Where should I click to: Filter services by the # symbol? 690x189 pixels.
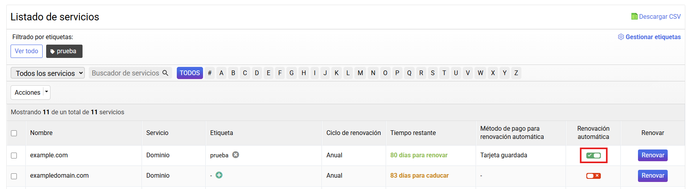210,73
